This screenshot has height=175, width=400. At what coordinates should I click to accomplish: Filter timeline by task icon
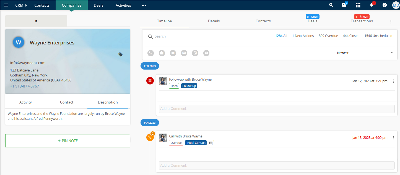[x=173, y=53]
